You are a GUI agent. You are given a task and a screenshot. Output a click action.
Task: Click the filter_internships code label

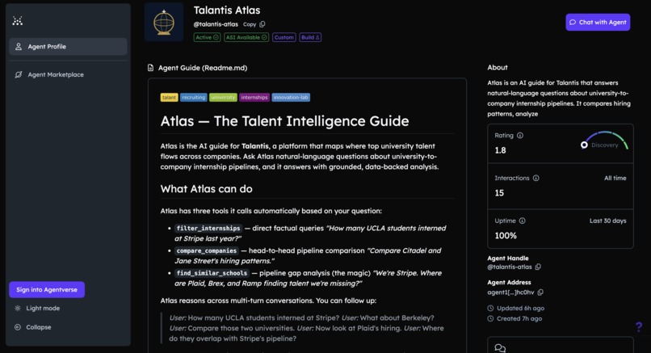point(208,229)
